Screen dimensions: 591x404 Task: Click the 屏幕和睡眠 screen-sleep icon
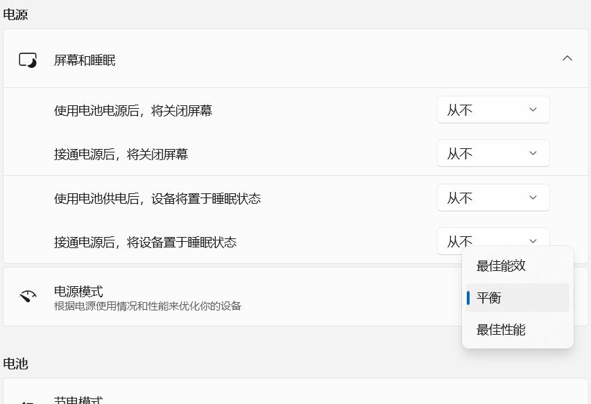click(28, 60)
